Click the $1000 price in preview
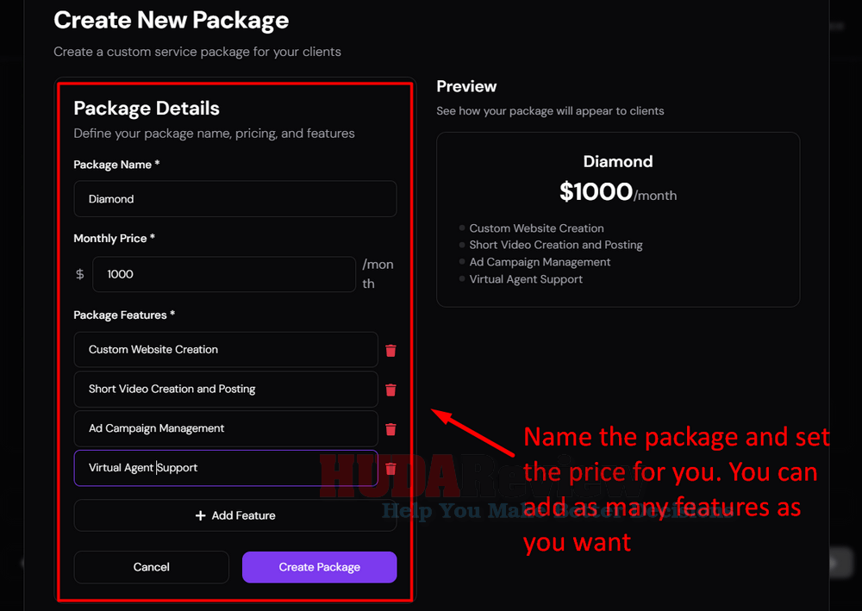Screen dimensions: 862x611 [x=596, y=192]
